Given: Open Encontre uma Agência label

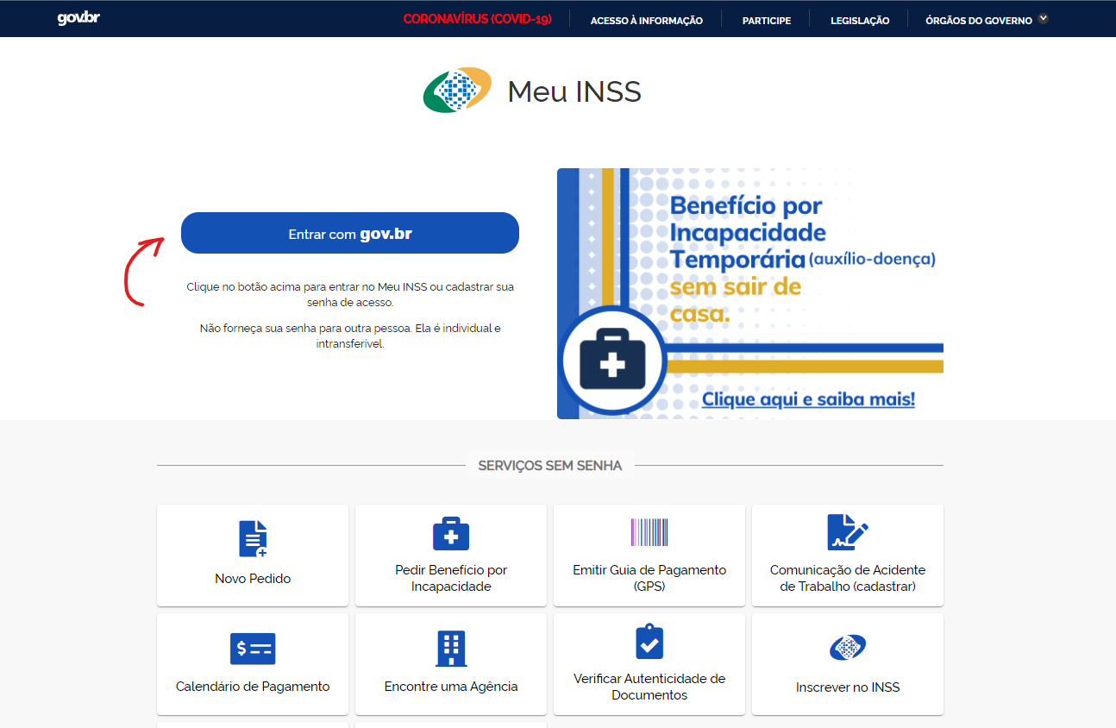Looking at the screenshot, I should [x=451, y=687].
